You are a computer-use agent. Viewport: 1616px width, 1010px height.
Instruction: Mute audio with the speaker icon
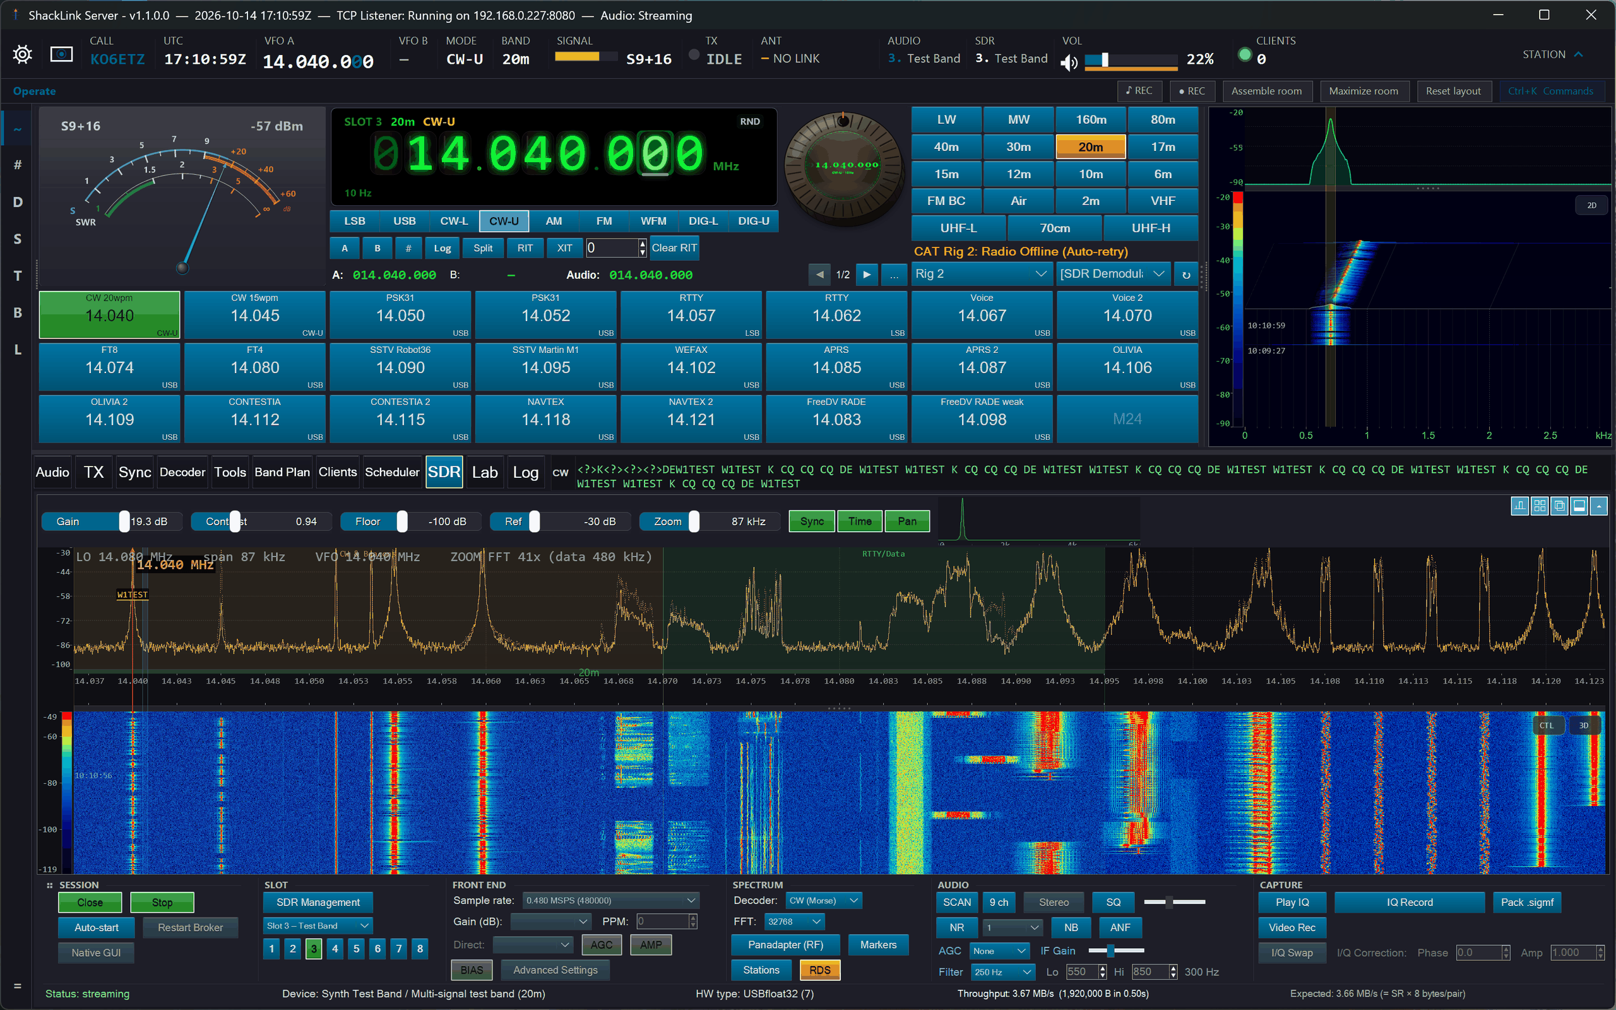click(1069, 62)
